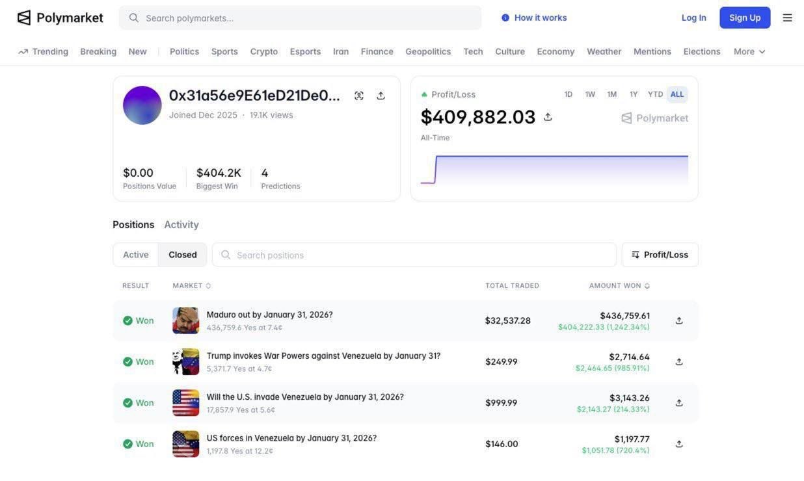804x481 pixels.
Task: Sort by the Amount Won column
Action: click(x=619, y=286)
